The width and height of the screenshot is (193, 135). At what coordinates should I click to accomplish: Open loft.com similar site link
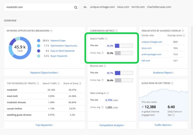pos(146,61)
